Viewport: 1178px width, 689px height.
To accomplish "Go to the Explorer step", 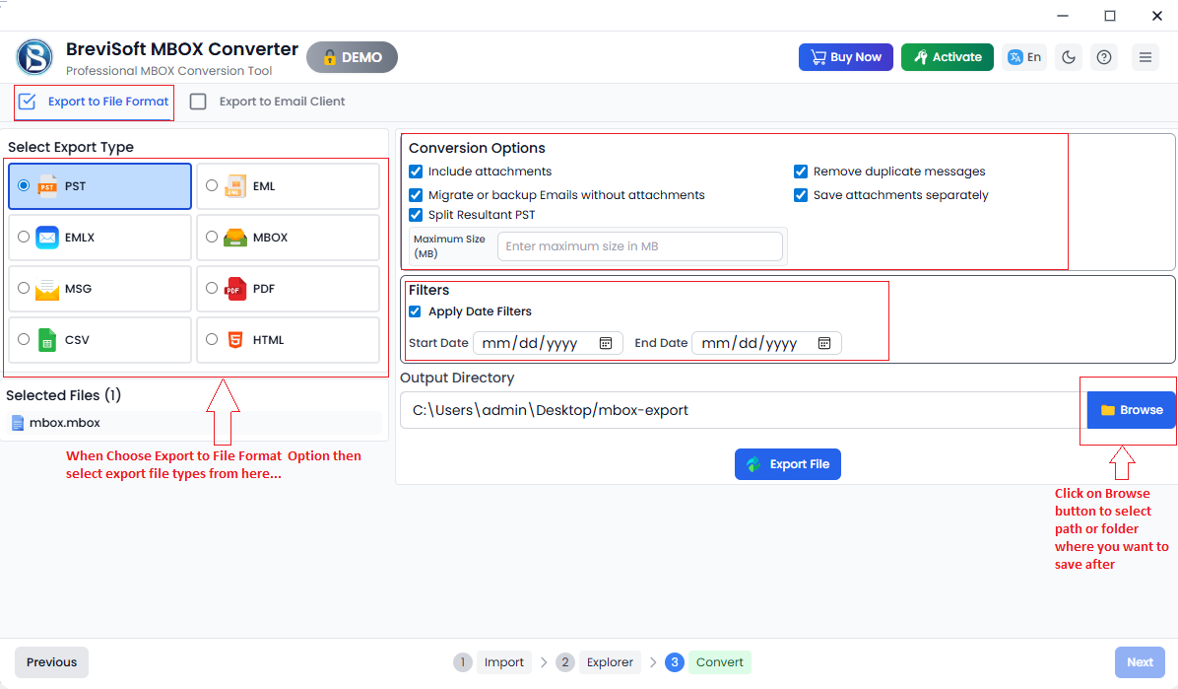I will click(610, 662).
